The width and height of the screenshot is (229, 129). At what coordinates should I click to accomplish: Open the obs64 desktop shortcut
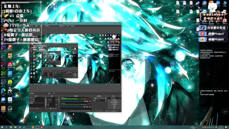click(10, 108)
